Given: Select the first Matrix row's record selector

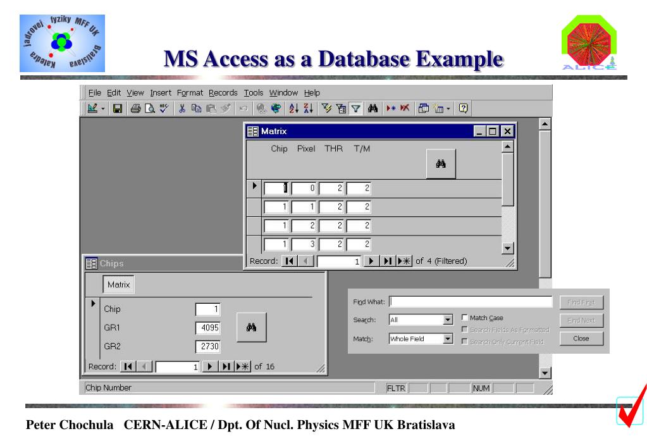Looking at the screenshot, I should click(x=254, y=189).
